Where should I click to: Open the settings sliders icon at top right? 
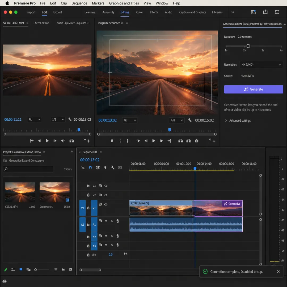pos(277,12)
